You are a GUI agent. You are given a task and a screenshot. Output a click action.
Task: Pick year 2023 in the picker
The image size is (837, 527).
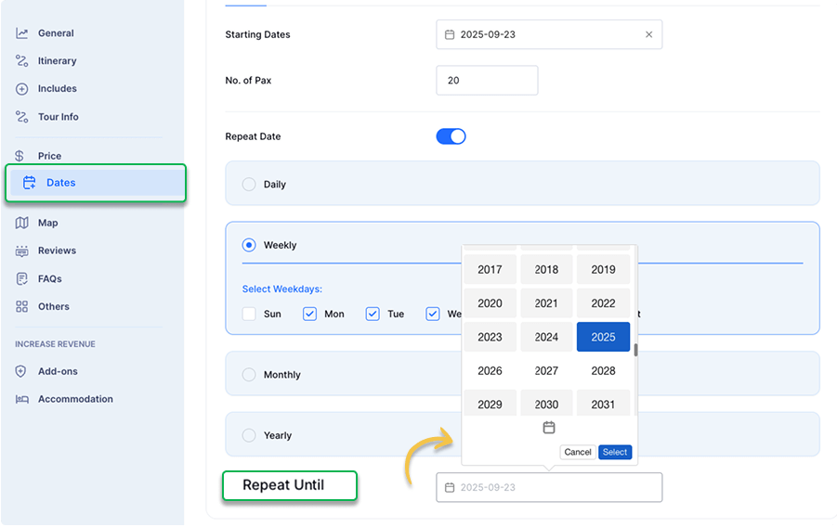point(490,337)
